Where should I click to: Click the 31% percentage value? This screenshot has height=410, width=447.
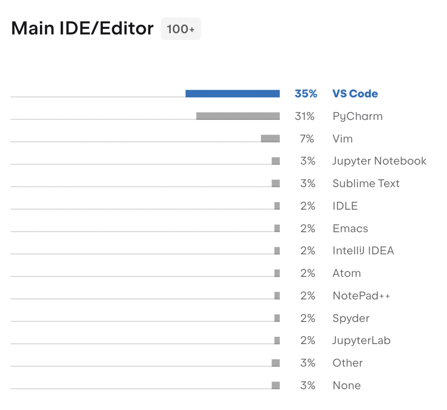coord(305,117)
